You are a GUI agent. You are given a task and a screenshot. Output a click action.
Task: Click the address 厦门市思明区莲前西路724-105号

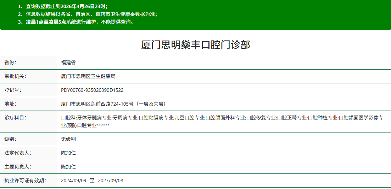pos(113,104)
